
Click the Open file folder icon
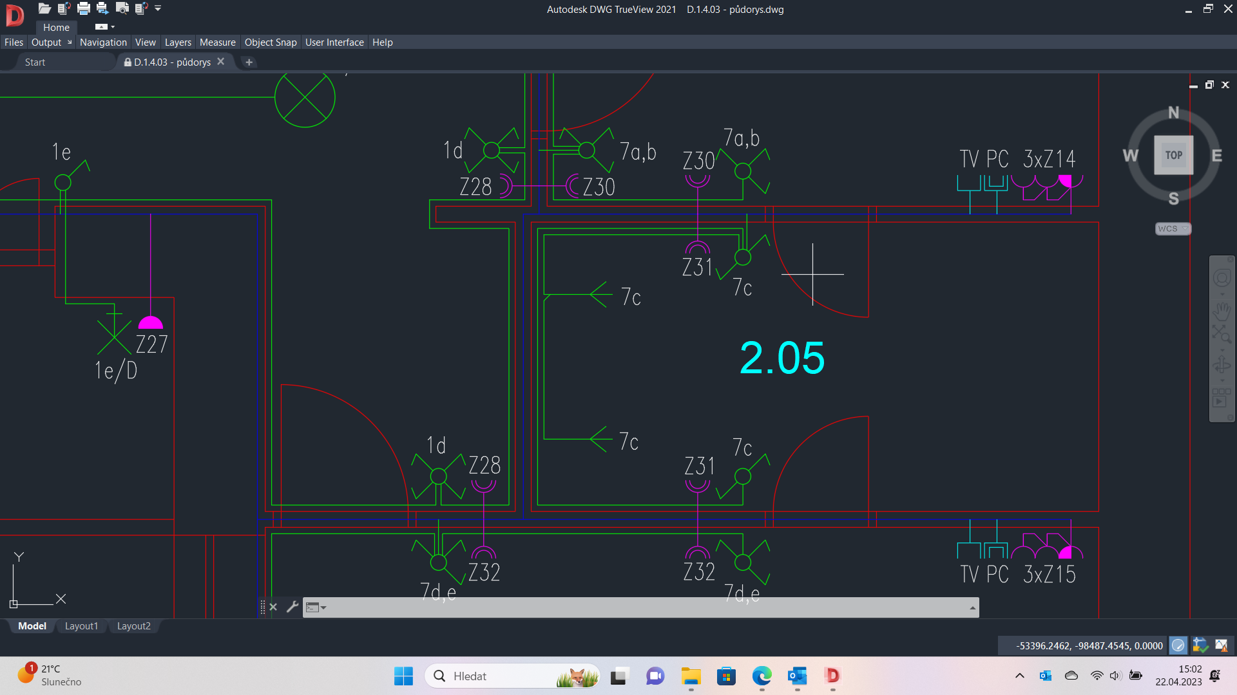click(x=44, y=8)
